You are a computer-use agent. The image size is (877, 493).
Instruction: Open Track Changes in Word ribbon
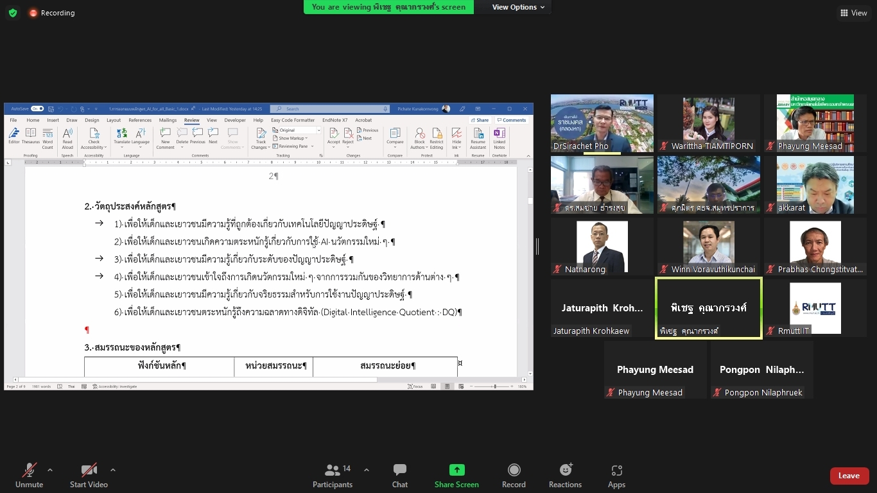click(260, 138)
